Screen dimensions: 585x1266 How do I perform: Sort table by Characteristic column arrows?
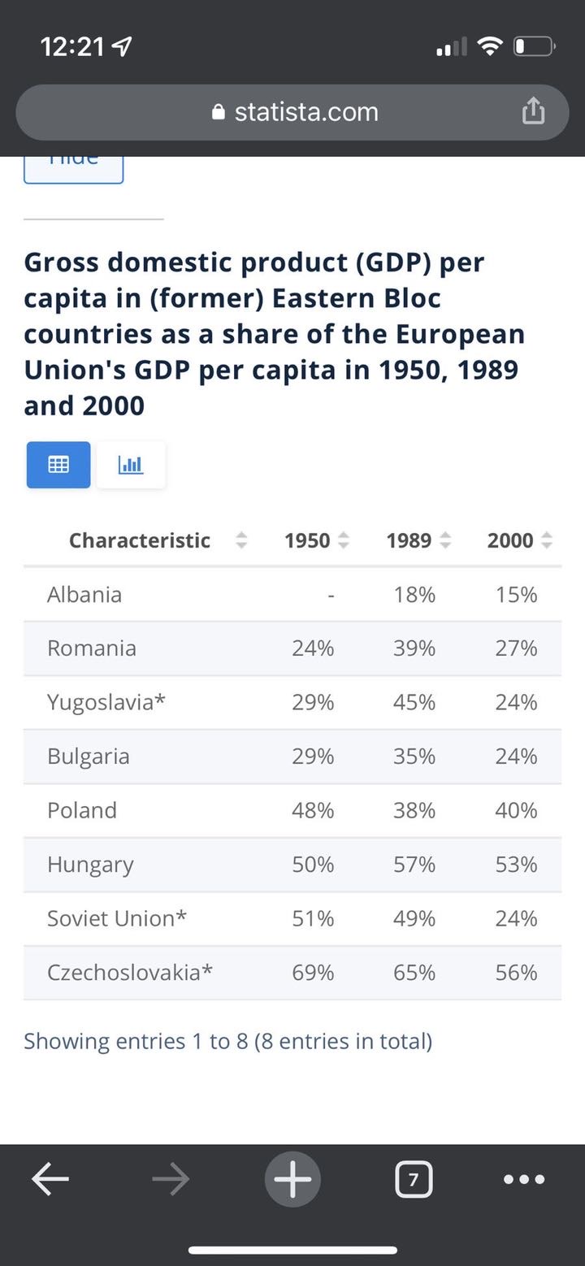pos(241,540)
